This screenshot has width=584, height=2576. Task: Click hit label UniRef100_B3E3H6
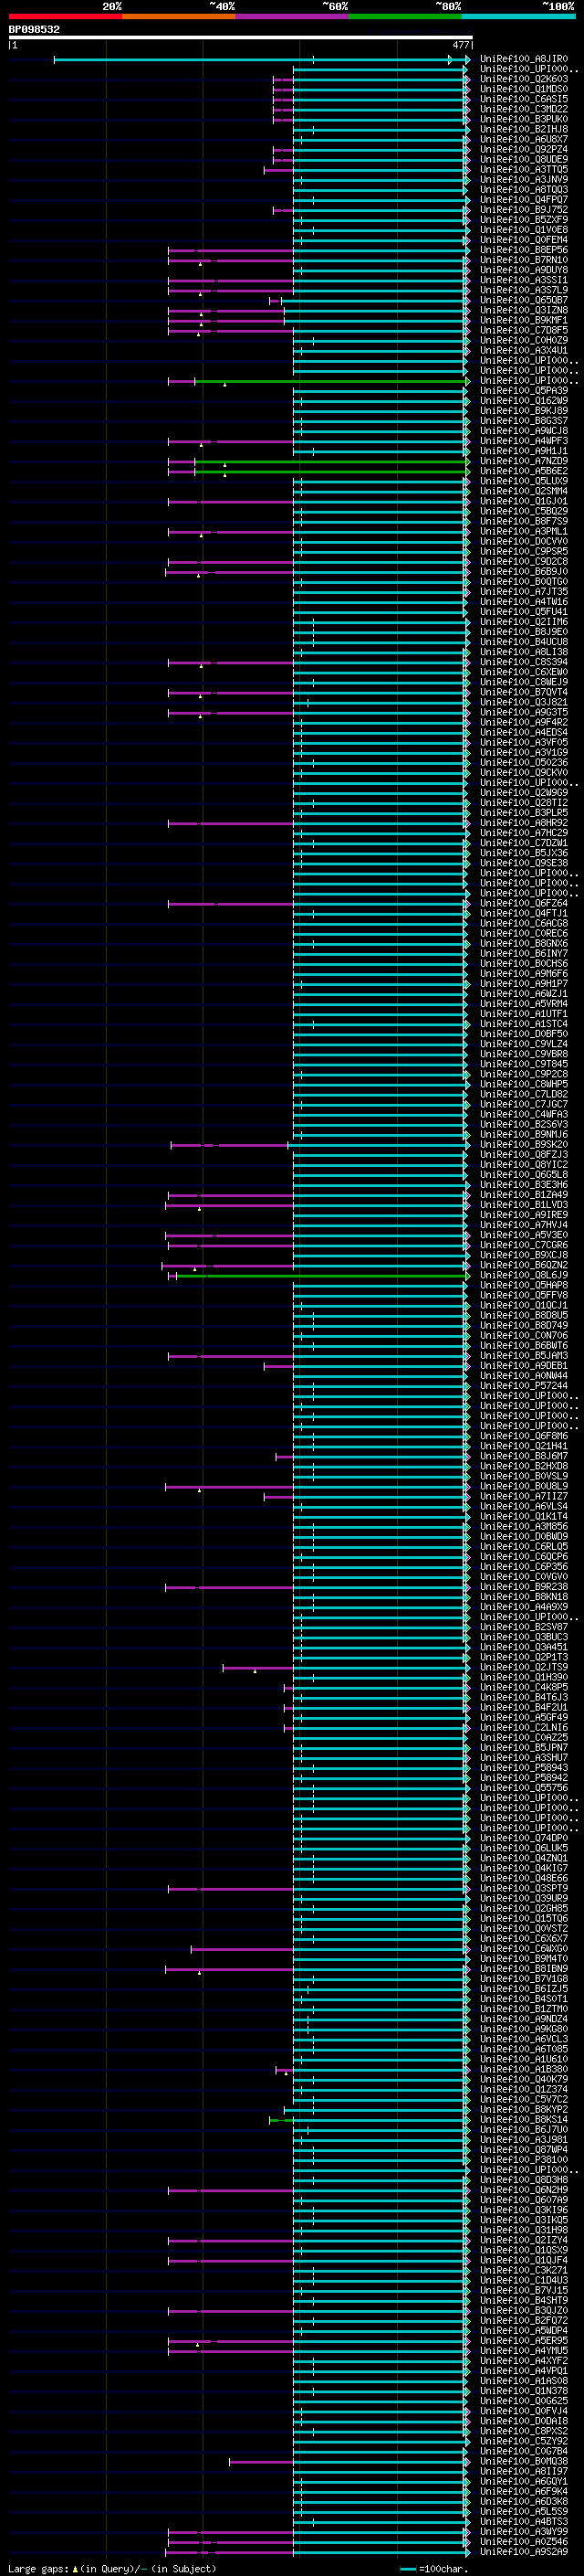coord(523,1185)
